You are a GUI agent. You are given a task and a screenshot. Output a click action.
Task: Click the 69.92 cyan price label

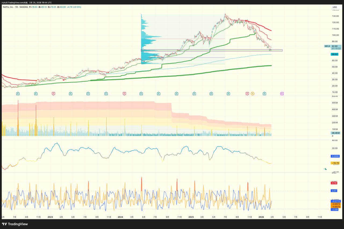(335, 54)
